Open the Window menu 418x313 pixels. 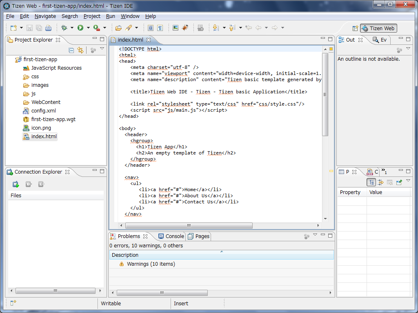coord(130,16)
